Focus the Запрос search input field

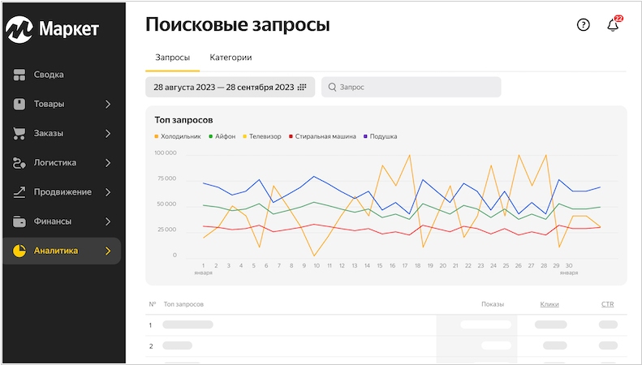point(411,87)
